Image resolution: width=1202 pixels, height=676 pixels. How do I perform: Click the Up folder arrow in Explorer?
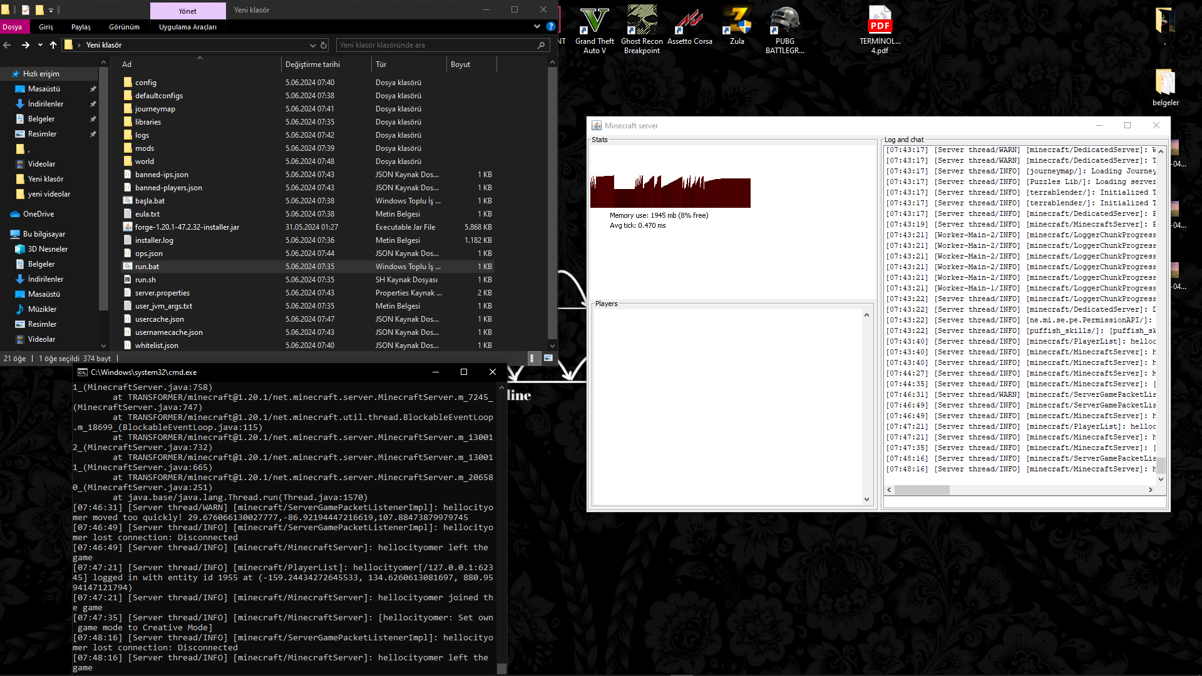(53, 45)
